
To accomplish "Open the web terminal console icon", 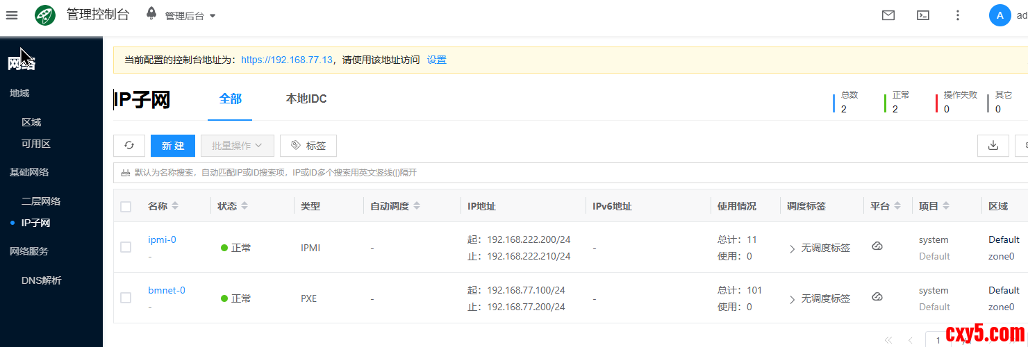I will click(923, 15).
